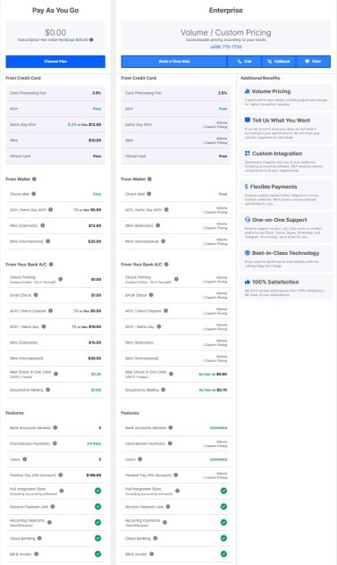337x565 pixels.
Task: Click info icon beside Initial Recharge $30.00
Action: tap(91, 39)
